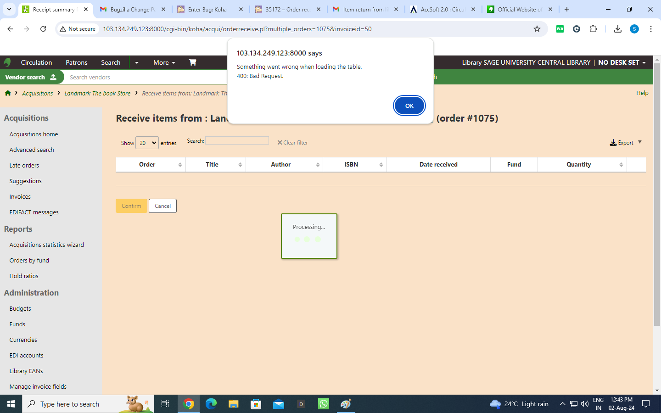This screenshot has height=413, width=661.
Task: Open Chrome extensions puzzle icon
Action: click(593, 29)
